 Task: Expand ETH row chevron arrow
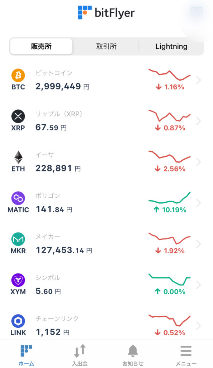point(199,162)
